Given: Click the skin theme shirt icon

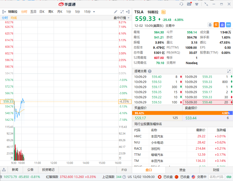Looking at the screenshot, I should pos(196,4).
